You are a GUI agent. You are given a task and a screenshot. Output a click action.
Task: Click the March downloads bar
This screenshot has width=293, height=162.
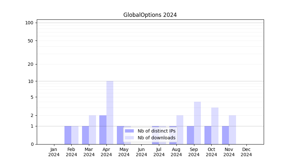(x=92, y=130)
